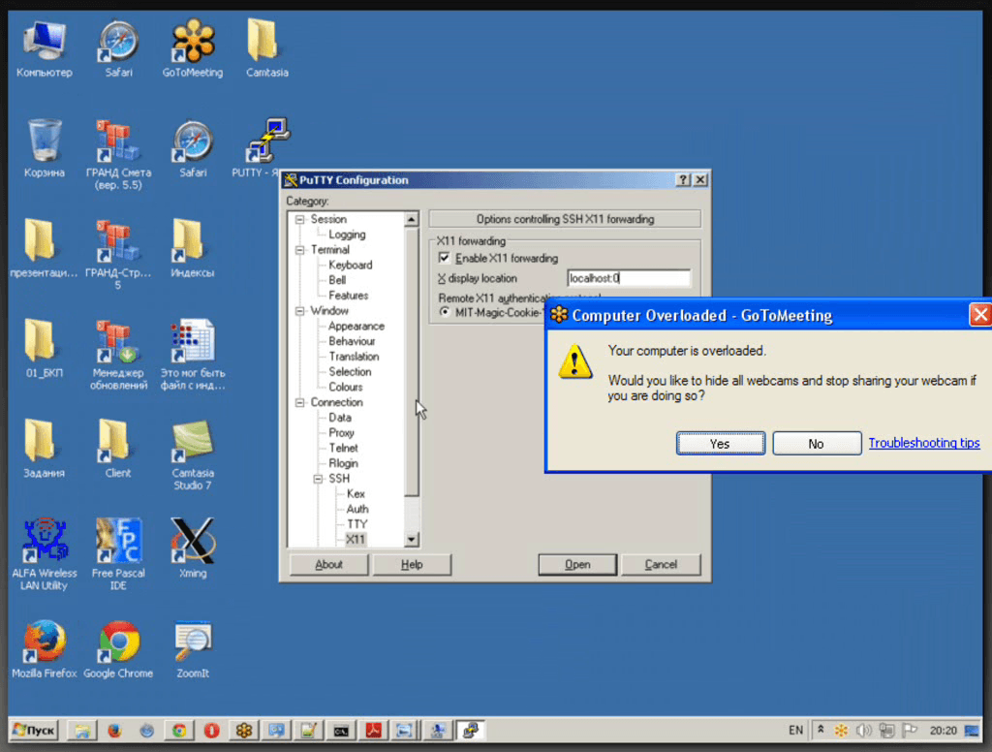Toggle the Enable X11 forwarding checkbox
This screenshot has width=992, height=752.
point(444,258)
